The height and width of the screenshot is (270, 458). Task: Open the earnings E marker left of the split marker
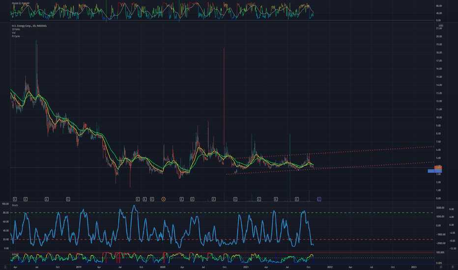pyautogui.click(x=152, y=199)
